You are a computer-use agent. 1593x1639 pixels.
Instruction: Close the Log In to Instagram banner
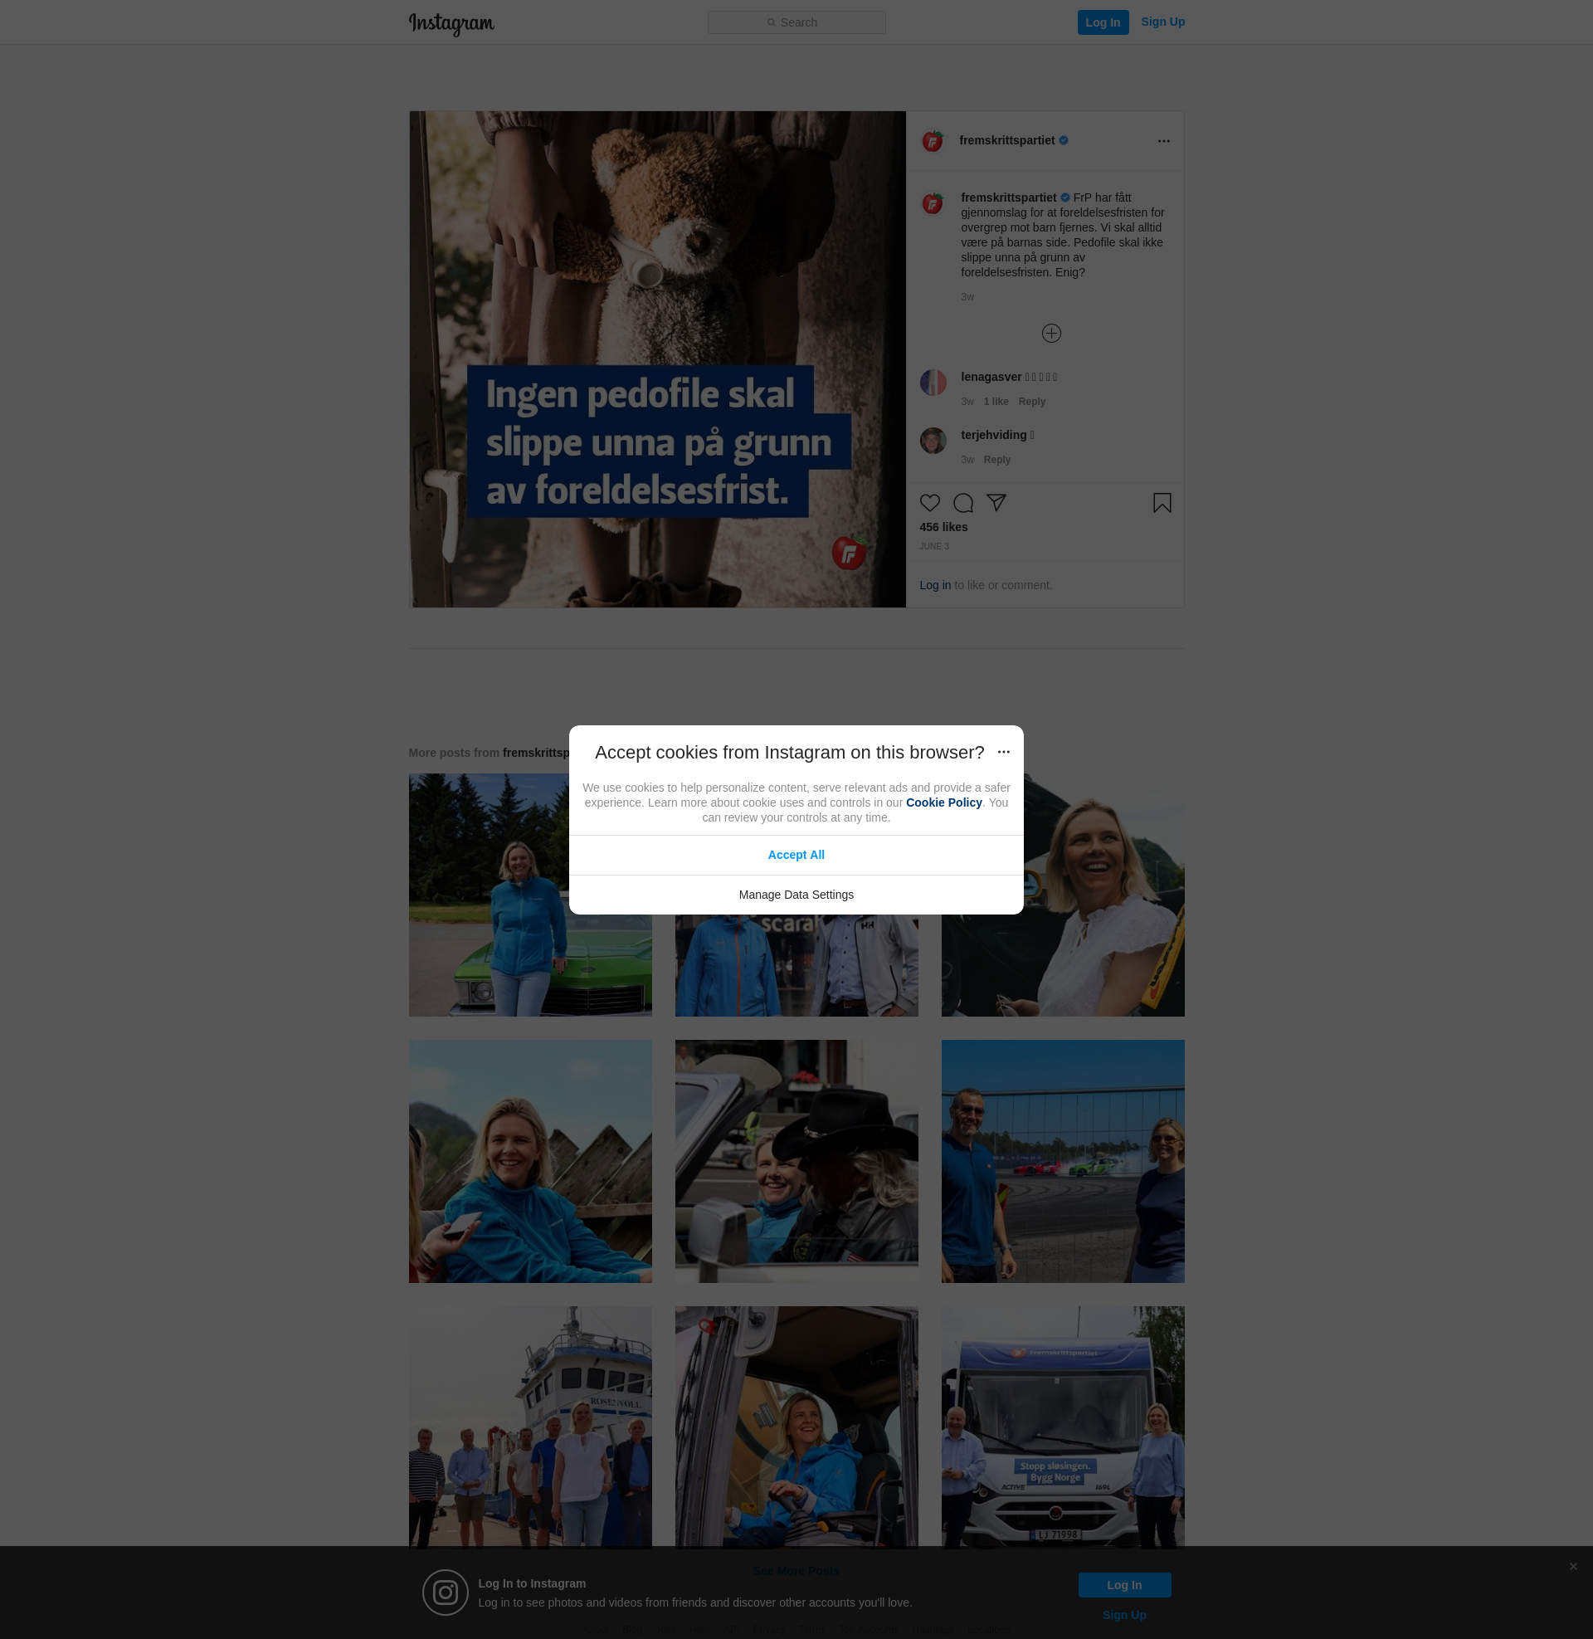tap(1573, 1567)
